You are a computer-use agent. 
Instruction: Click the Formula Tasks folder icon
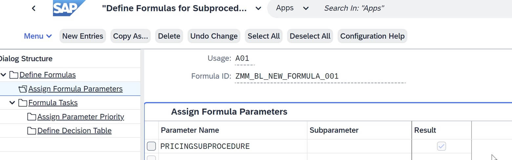(x=23, y=103)
